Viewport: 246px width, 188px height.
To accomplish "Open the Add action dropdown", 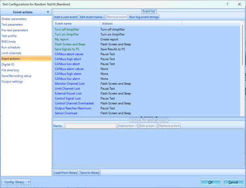I will tap(128, 126).
